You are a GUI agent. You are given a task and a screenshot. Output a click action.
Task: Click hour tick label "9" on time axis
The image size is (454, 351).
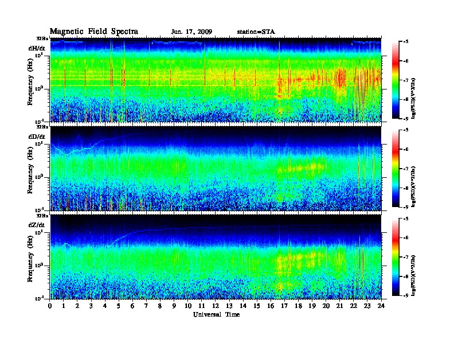pos(174,306)
